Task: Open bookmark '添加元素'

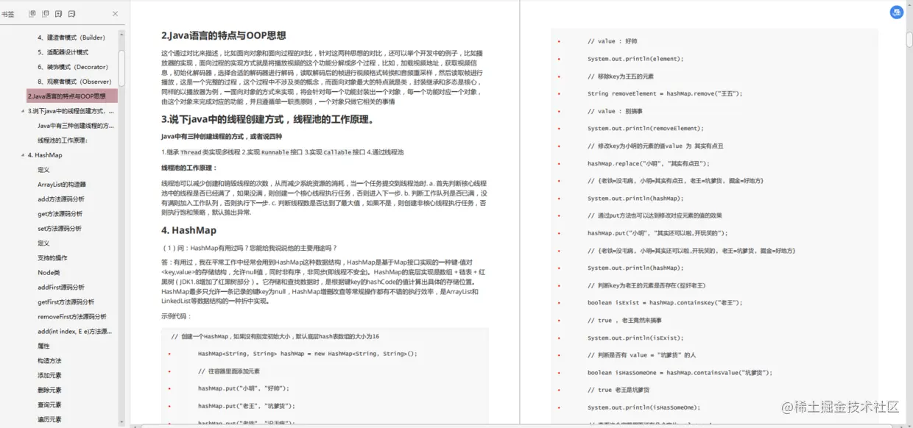Action: tap(49, 376)
